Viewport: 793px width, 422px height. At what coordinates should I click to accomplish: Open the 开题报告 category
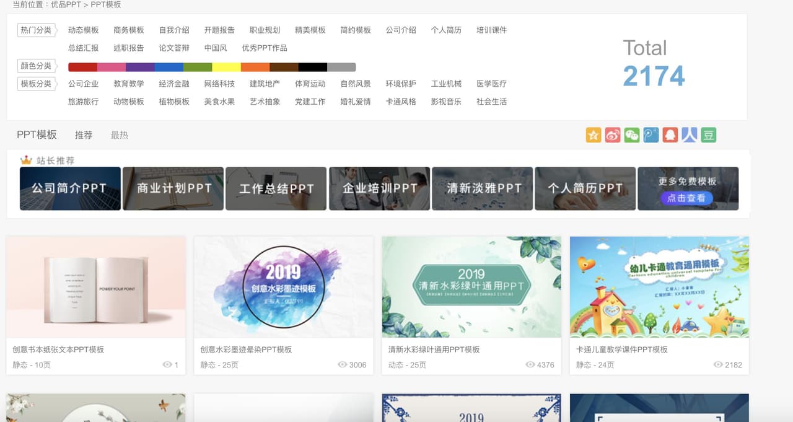220,30
